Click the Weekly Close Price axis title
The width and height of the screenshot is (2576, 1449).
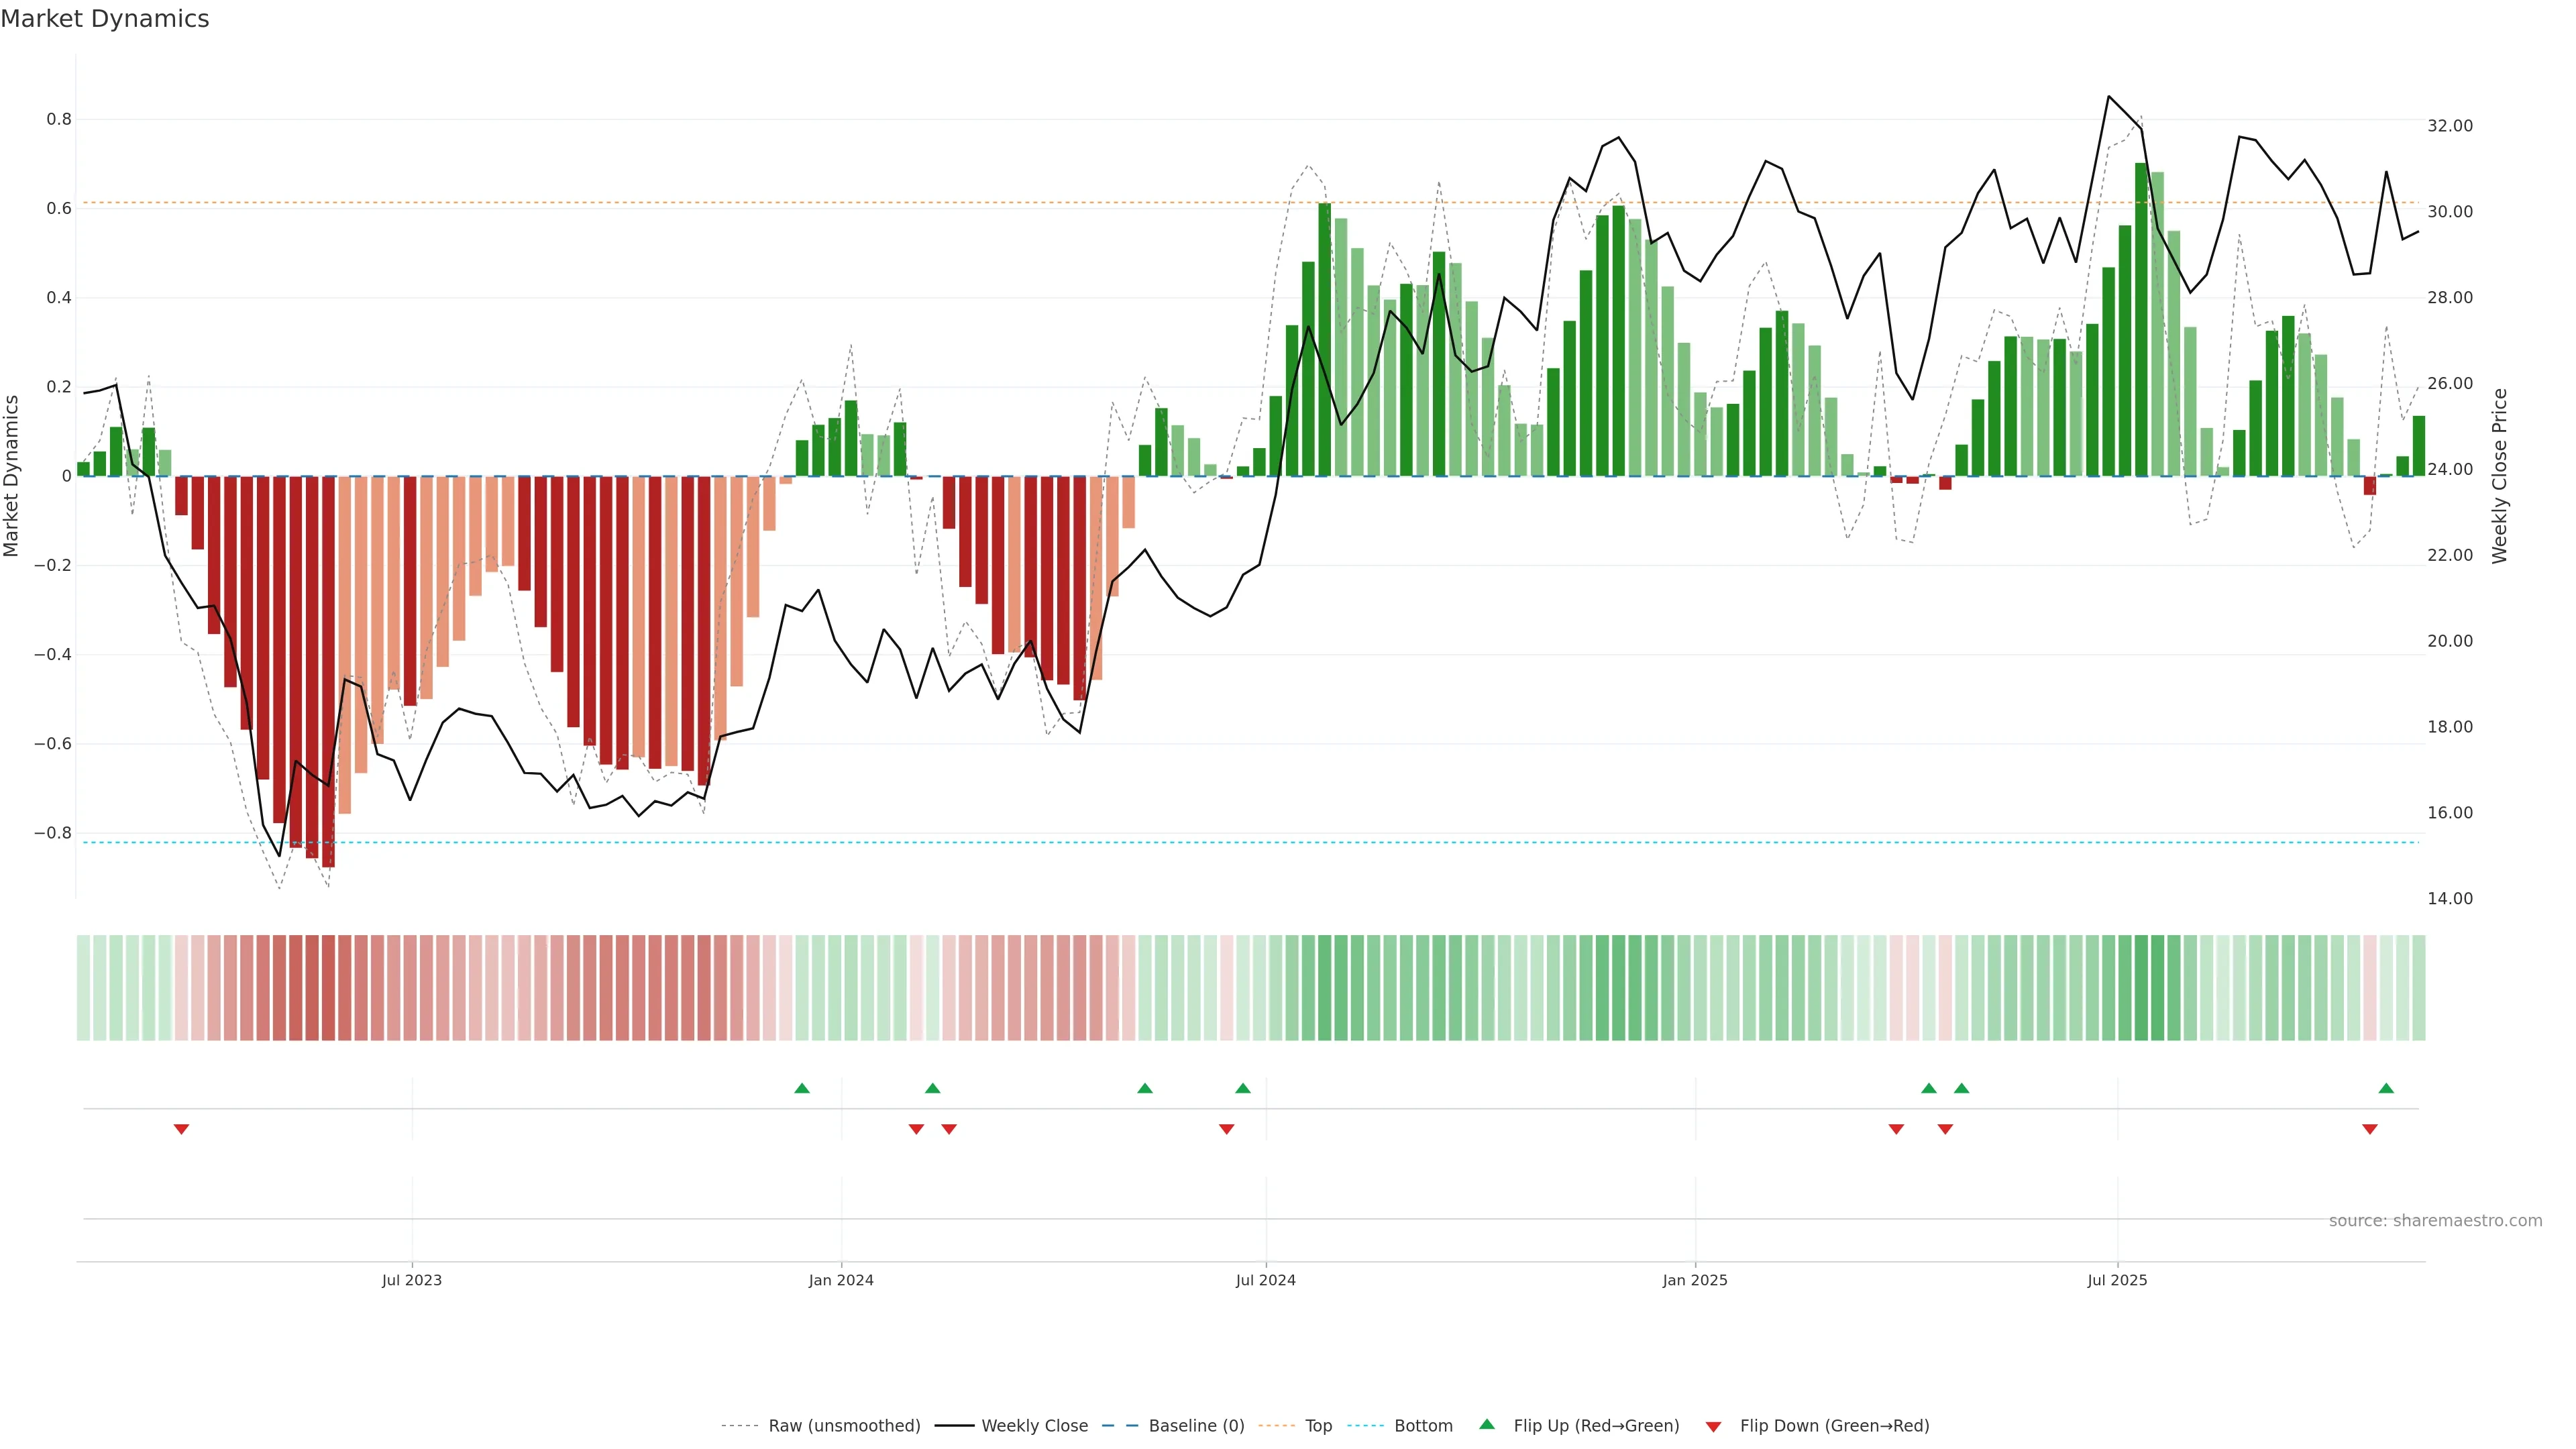2500,476
